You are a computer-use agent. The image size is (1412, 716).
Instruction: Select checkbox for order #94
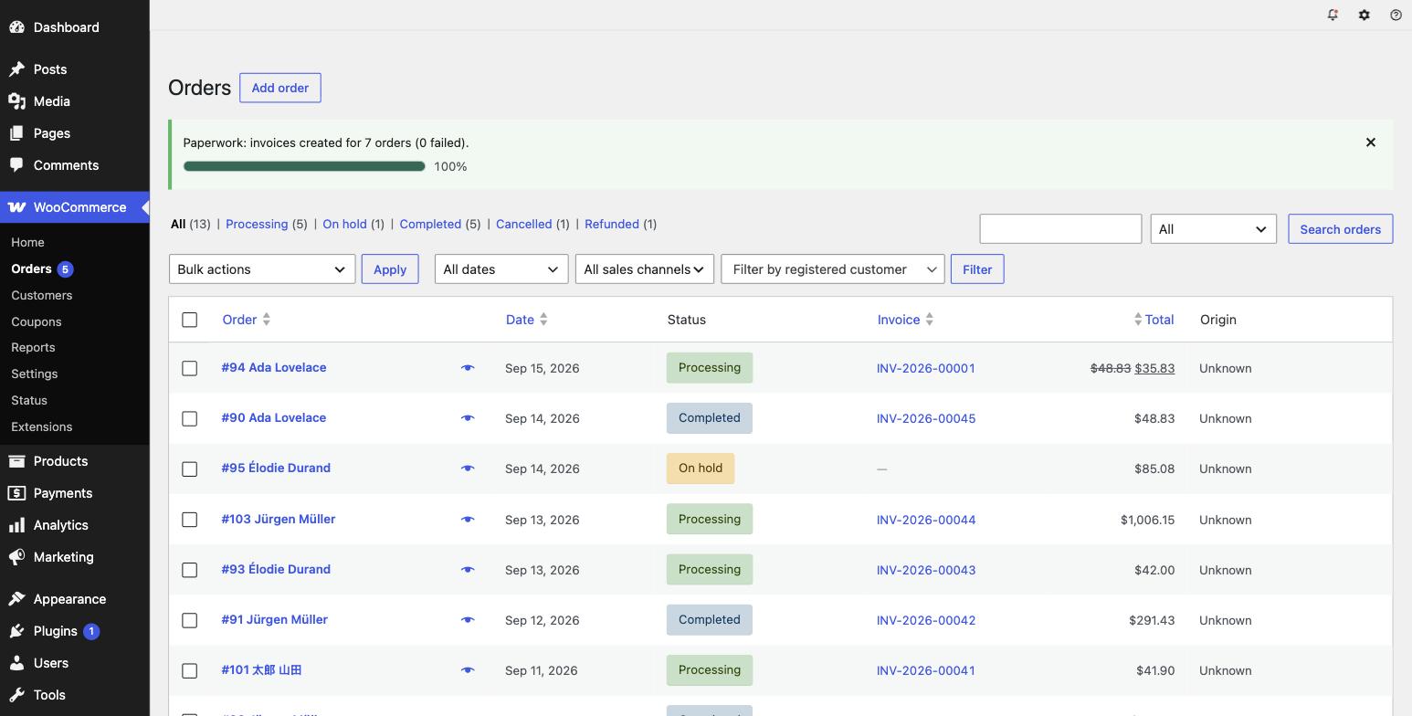click(x=190, y=368)
